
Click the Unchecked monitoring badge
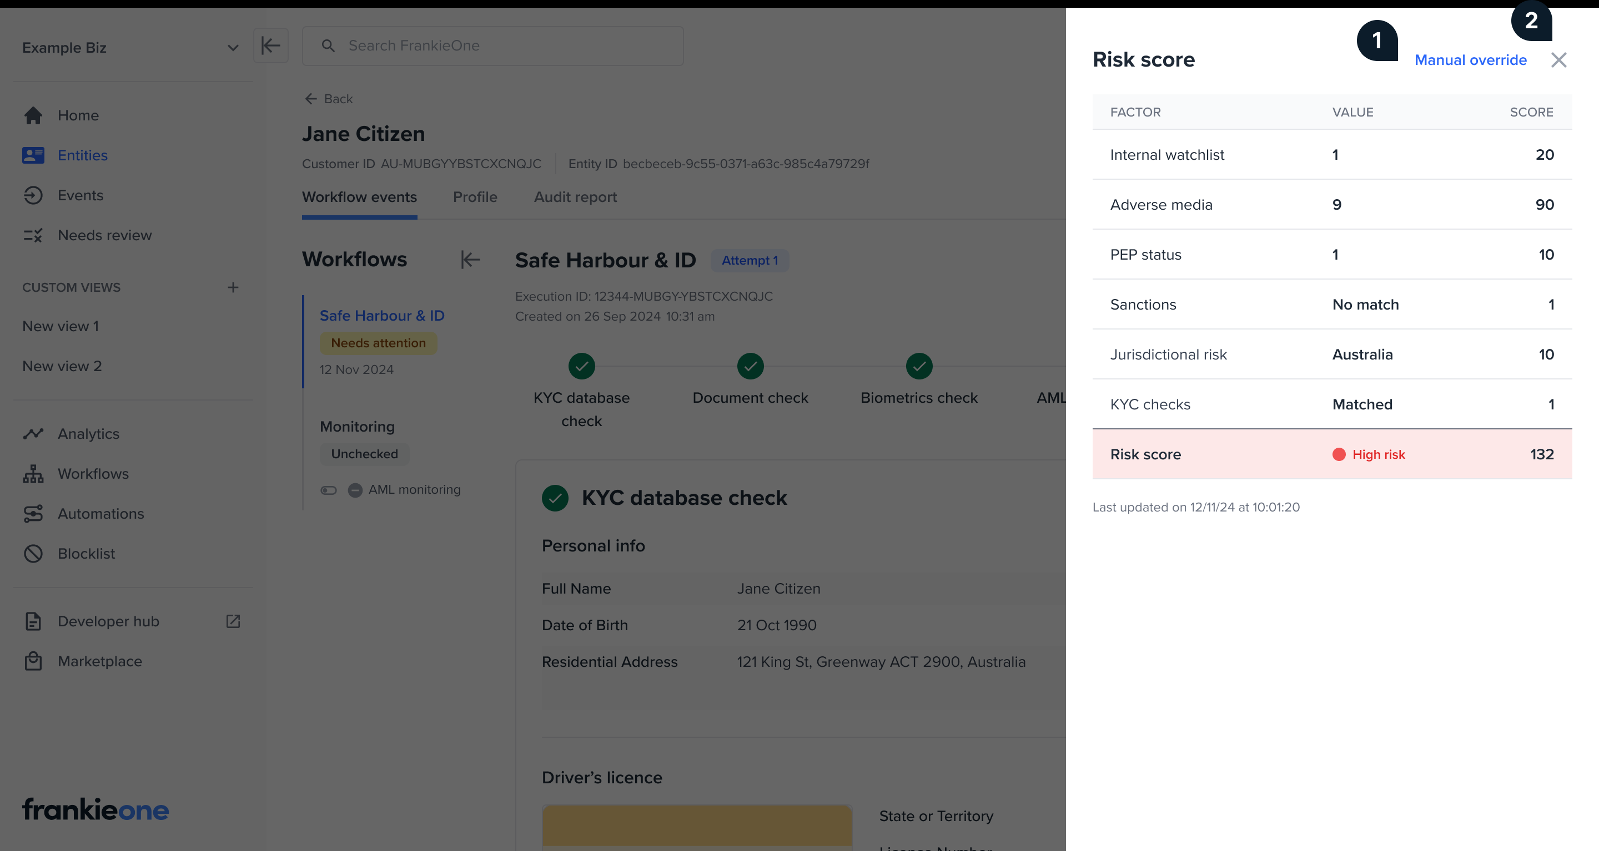364,454
